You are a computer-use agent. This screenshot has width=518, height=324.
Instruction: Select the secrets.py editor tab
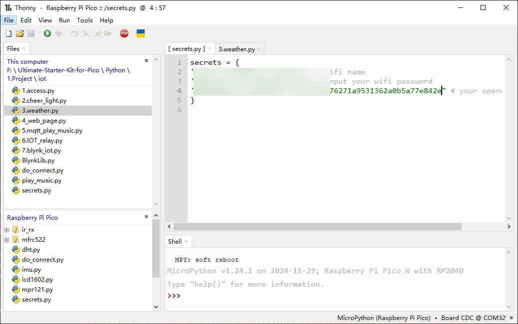(187, 49)
